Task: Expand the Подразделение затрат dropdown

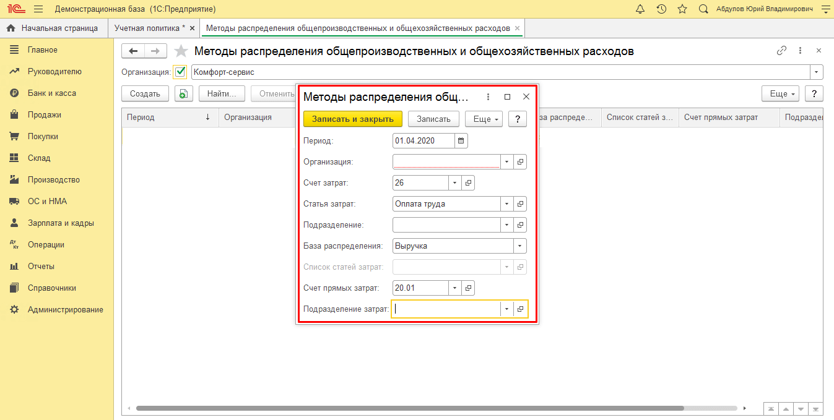Action: click(507, 309)
